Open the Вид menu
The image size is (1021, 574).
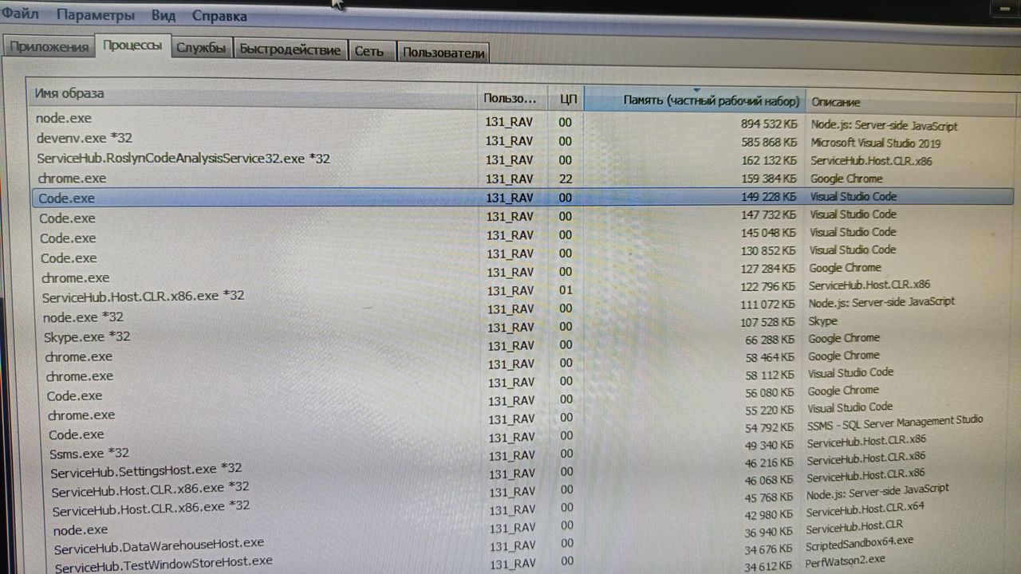[164, 15]
